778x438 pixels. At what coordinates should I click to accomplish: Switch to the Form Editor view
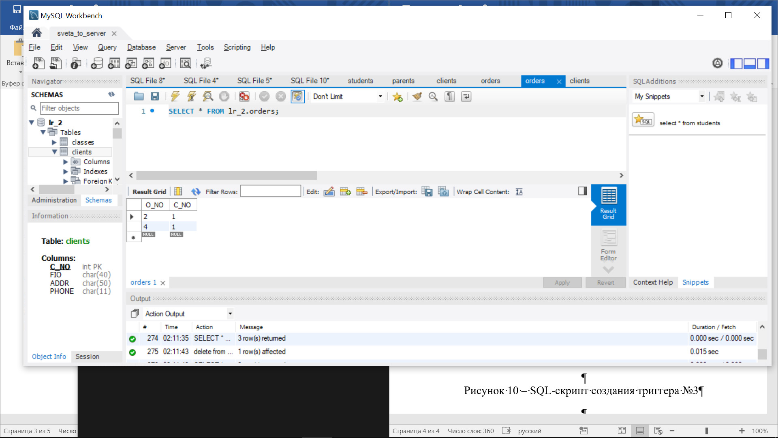point(609,246)
